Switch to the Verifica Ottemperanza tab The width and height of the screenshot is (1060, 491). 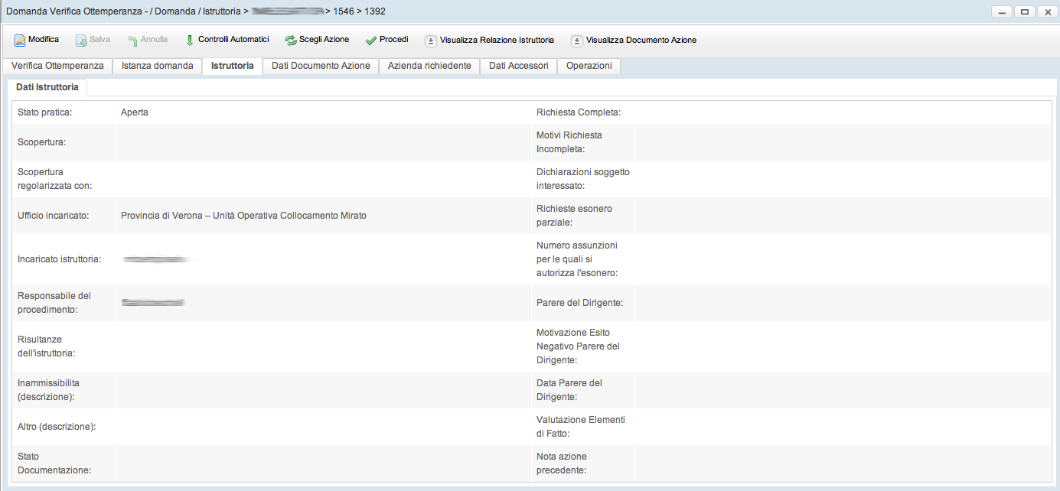coord(57,66)
